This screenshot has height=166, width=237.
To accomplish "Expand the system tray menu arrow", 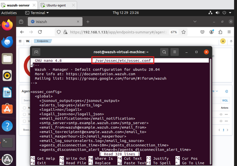I will [230, 13].
